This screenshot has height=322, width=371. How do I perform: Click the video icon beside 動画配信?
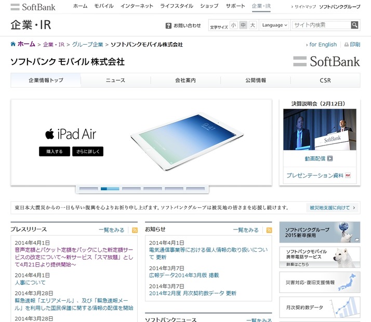pyautogui.click(x=330, y=158)
